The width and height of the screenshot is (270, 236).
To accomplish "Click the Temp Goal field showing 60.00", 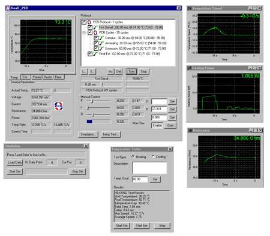I will pyautogui.click(x=140, y=179).
